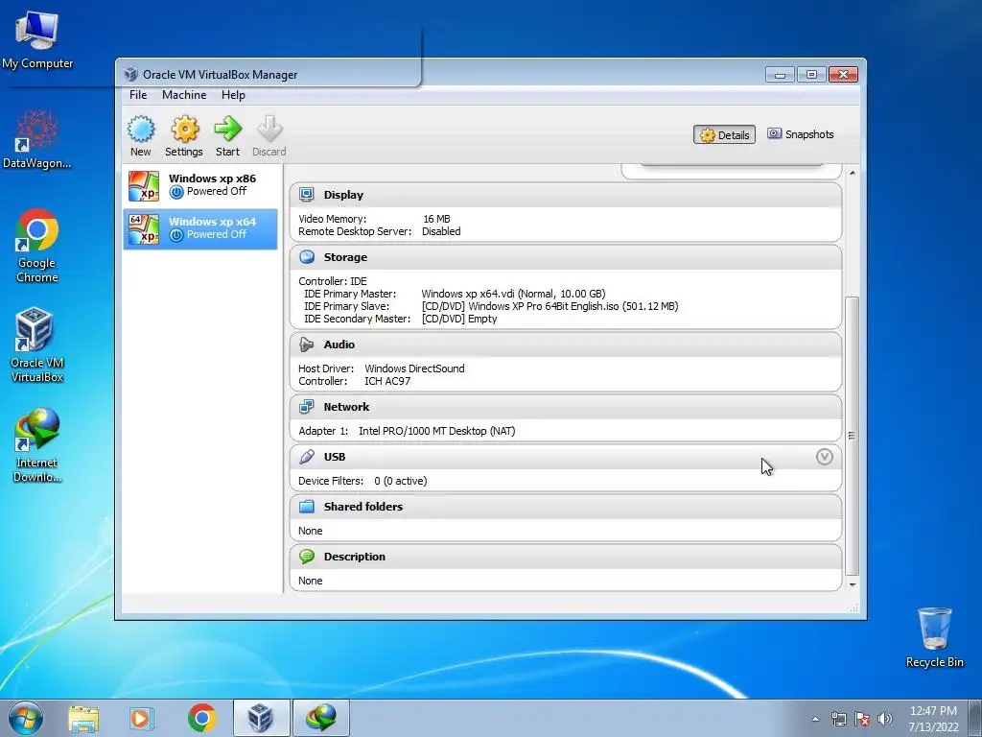Click the 16 MB video memory value
This screenshot has height=737, width=982.
pos(436,219)
